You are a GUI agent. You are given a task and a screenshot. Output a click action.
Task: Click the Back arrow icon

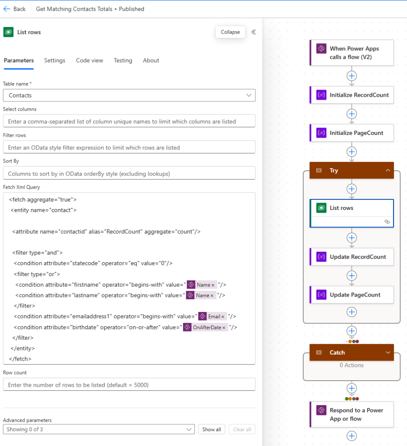[7, 9]
